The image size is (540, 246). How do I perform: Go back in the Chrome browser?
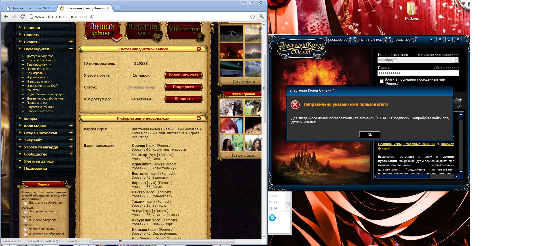point(6,17)
